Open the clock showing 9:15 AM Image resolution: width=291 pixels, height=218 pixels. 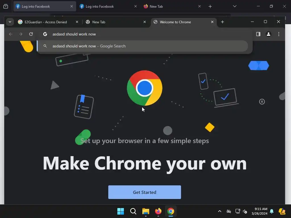coord(259,211)
